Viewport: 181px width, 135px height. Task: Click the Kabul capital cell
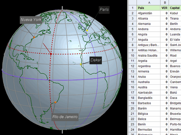pyautogui.click(x=175, y=13)
